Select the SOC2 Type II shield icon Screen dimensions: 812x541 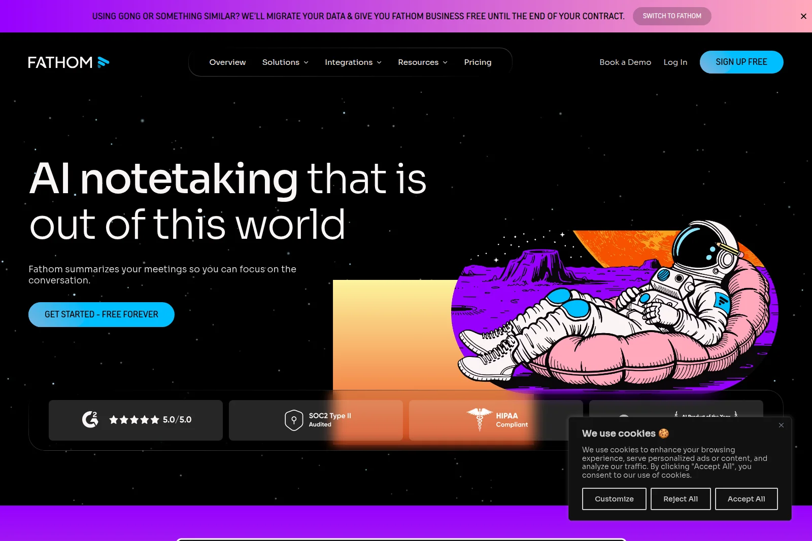click(293, 420)
